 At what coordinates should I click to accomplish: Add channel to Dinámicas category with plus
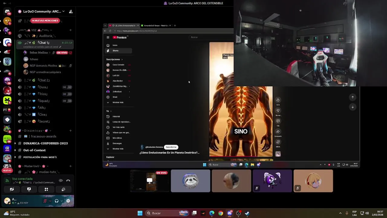70,131
